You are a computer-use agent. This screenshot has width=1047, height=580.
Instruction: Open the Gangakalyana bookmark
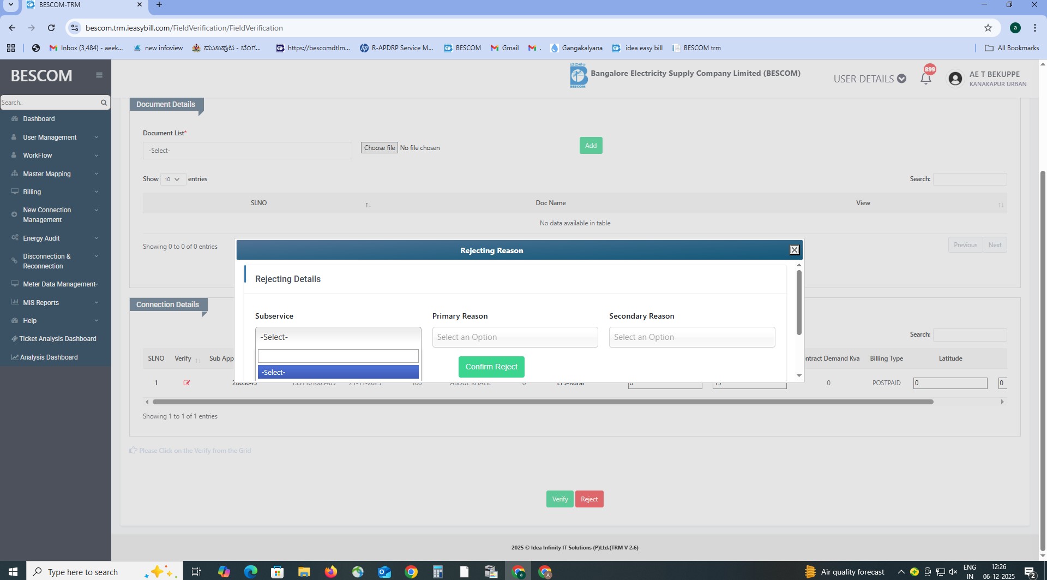576,48
